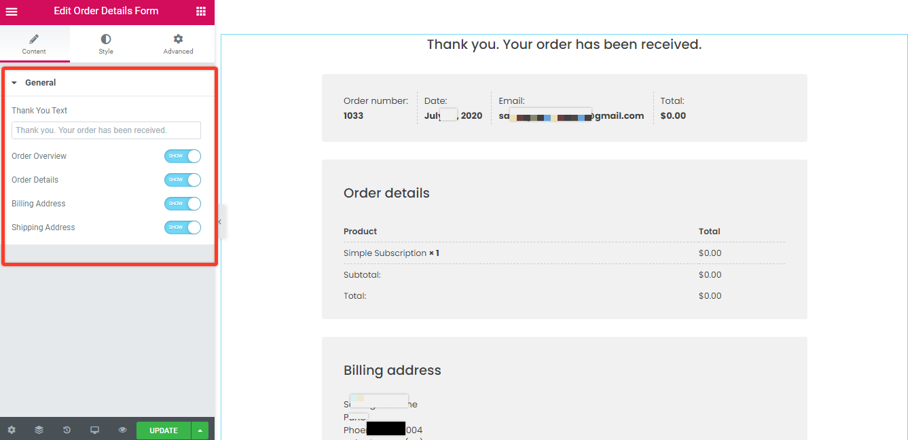Open the Elementor hamburger menu
914x440 pixels.
[x=12, y=12]
